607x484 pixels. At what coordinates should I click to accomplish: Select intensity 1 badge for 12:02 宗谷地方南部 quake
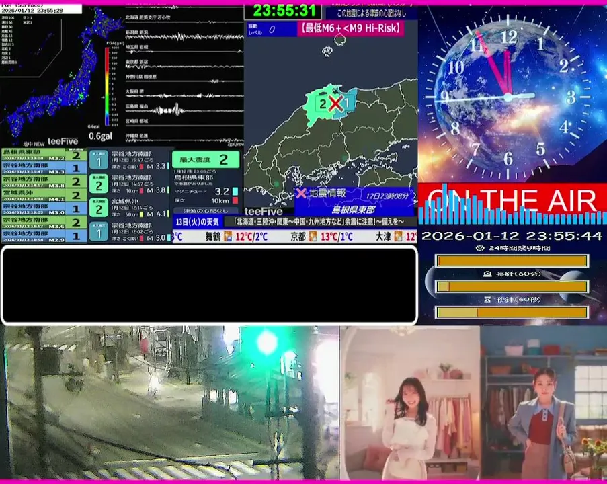pyautogui.click(x=99, y=232)
